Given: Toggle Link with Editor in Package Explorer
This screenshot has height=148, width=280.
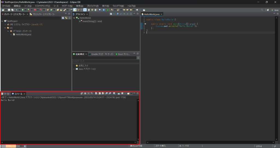Looking at the screenshot, I should 66,18.
